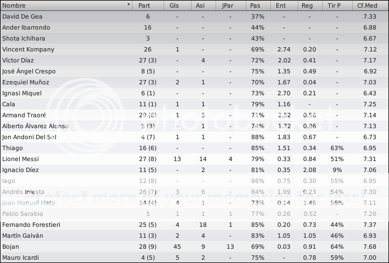Screen dimensions: 389x263
Task: Click the Nombre sort arrow indicator
Action: click(129, 4)
